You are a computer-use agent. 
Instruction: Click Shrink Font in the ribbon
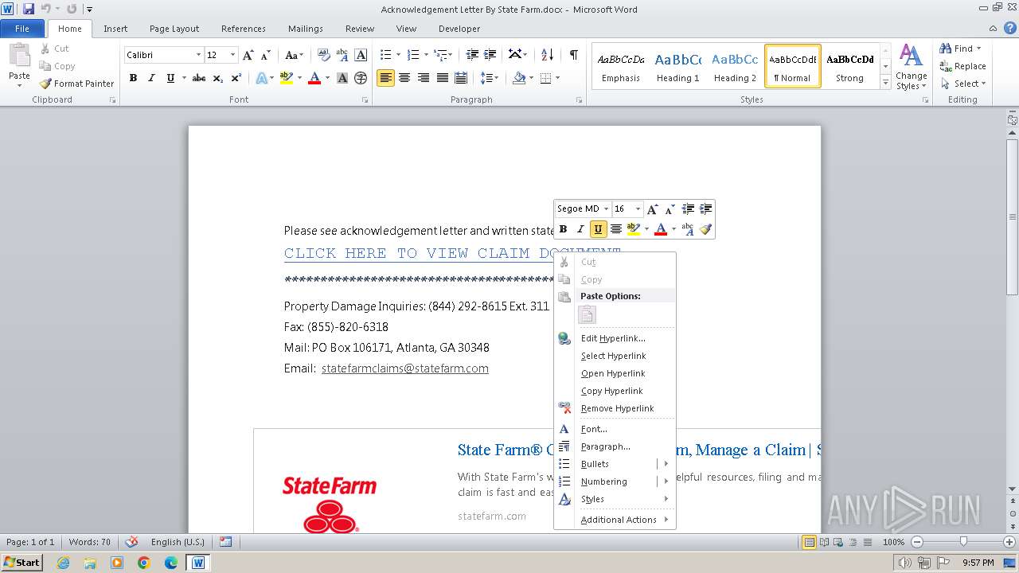[266, 55]
